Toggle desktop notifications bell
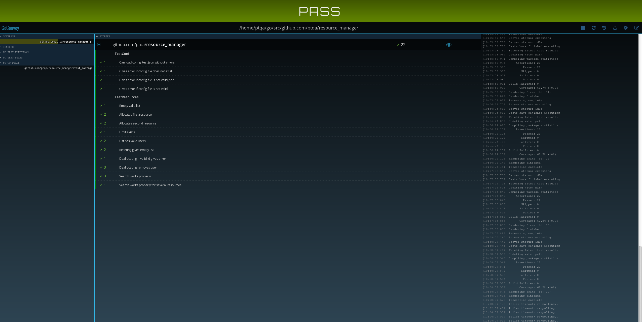The image size is (642, 322). (x=615, y=28)
